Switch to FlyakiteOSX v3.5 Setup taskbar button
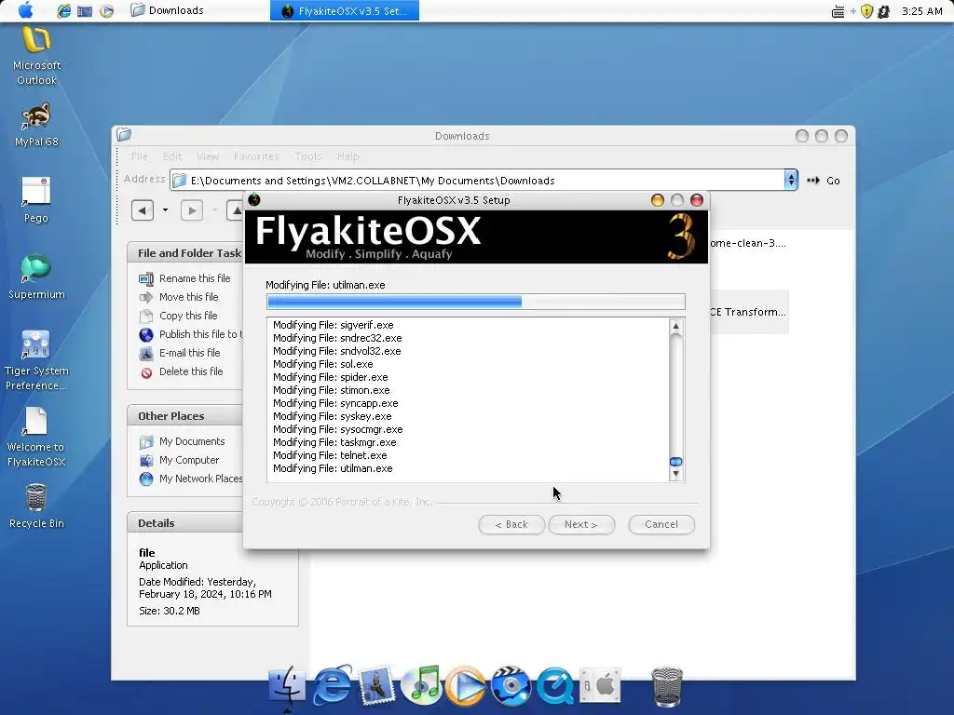Viewport: 954px width, 715px height. click(x=345, y=11)
